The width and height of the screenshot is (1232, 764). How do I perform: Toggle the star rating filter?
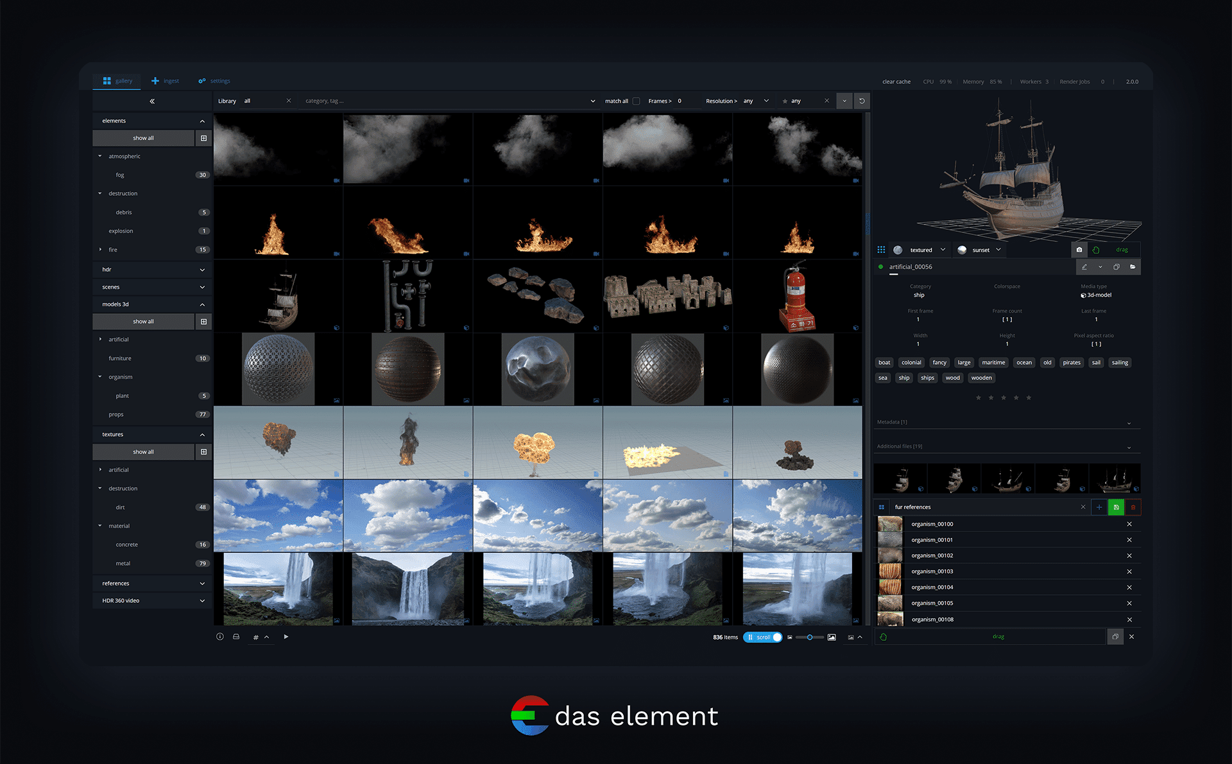coord(785,101)
